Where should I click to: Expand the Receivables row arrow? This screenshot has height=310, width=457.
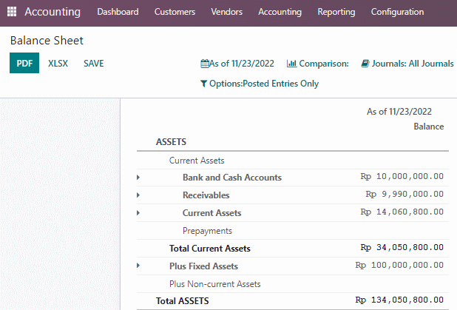pos(138,195)
